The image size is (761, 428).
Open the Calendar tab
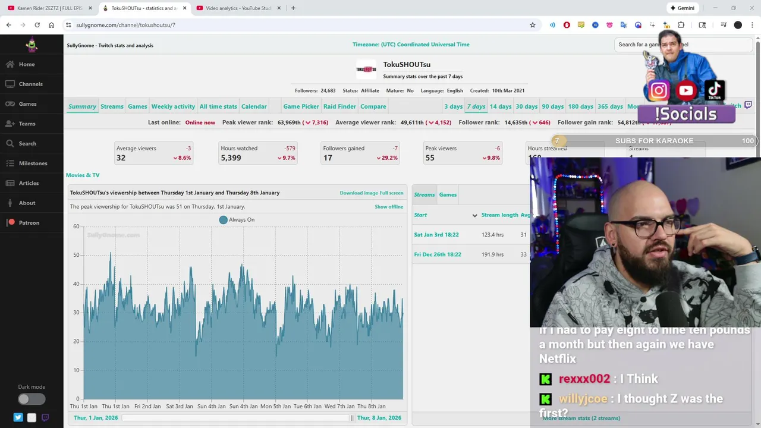point(254,106)
